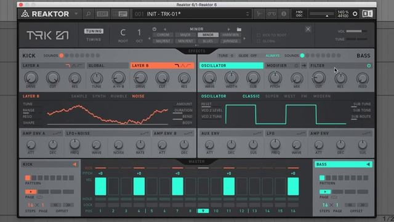Select the TUNING tab

pos(94,31)
